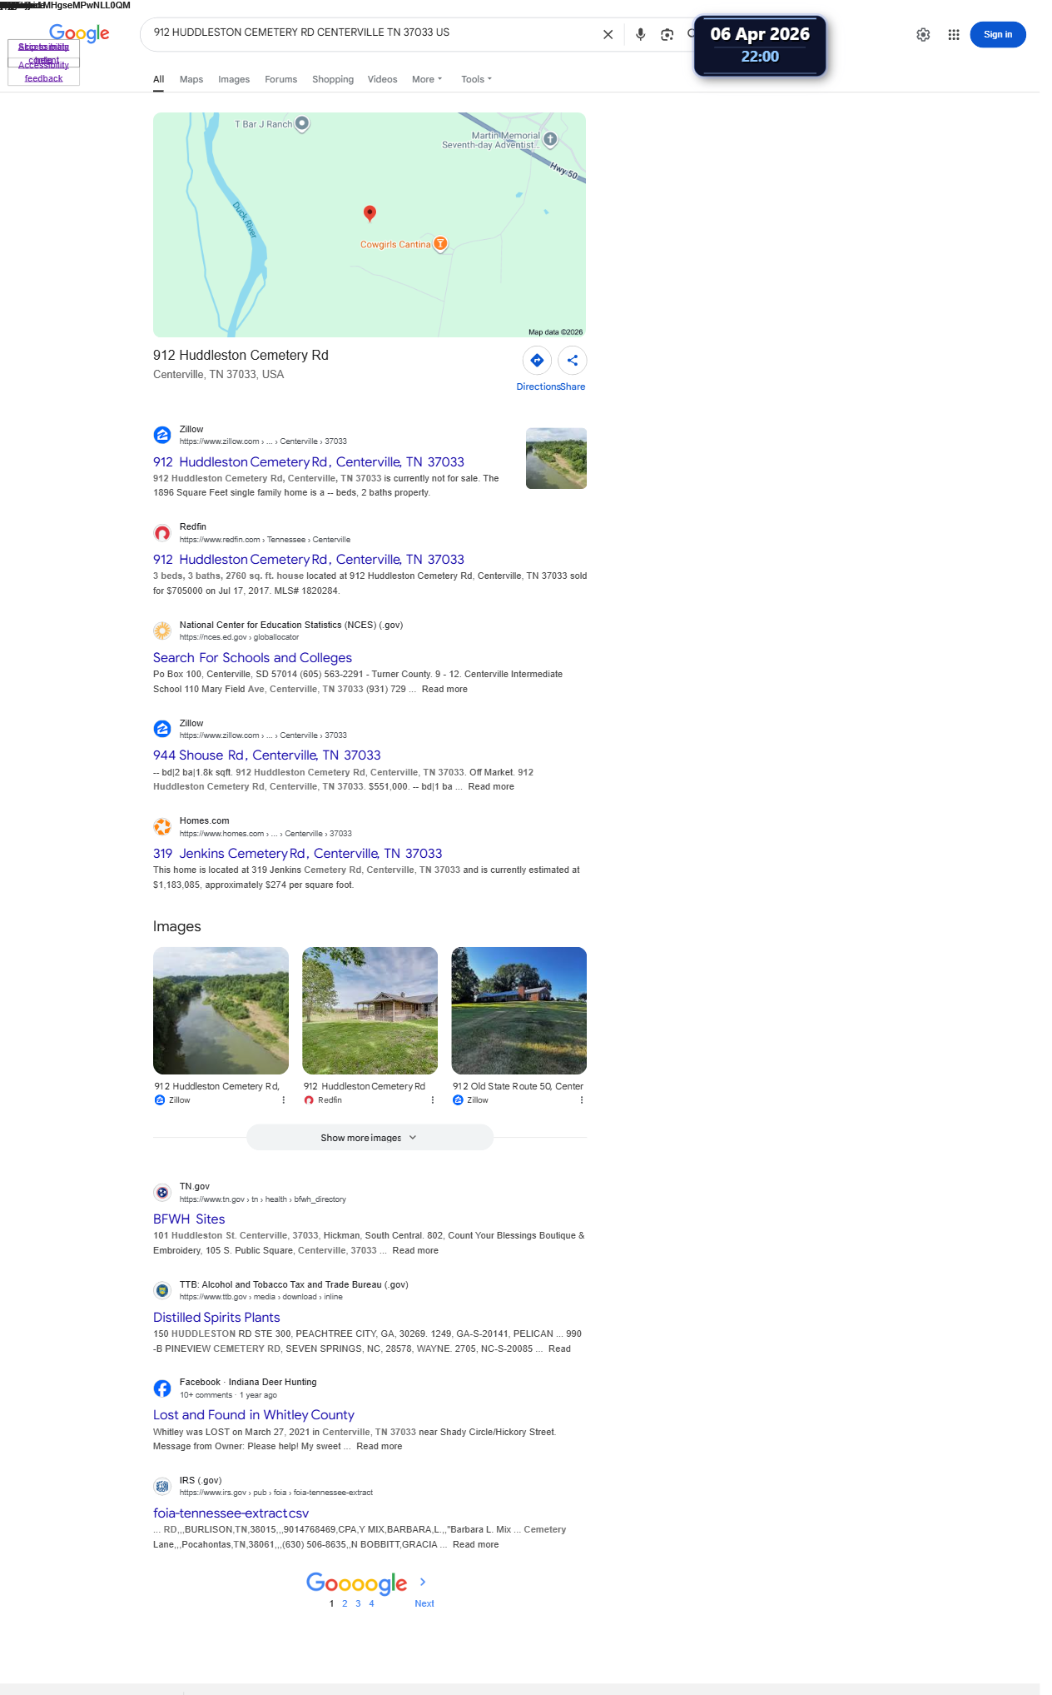Click the Facebook favicon
Viewport: 1052px width, 1695px height.
pos(162,1388)
